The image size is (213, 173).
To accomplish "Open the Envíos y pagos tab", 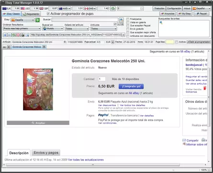I will (46, 153).
